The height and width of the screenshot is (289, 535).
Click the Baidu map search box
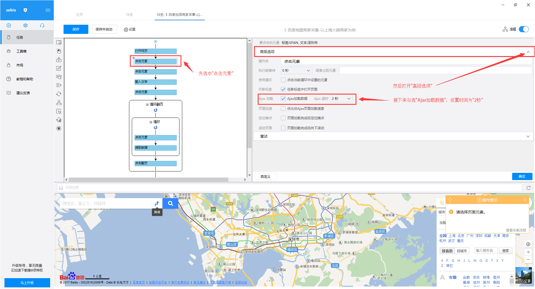(106, 203)
